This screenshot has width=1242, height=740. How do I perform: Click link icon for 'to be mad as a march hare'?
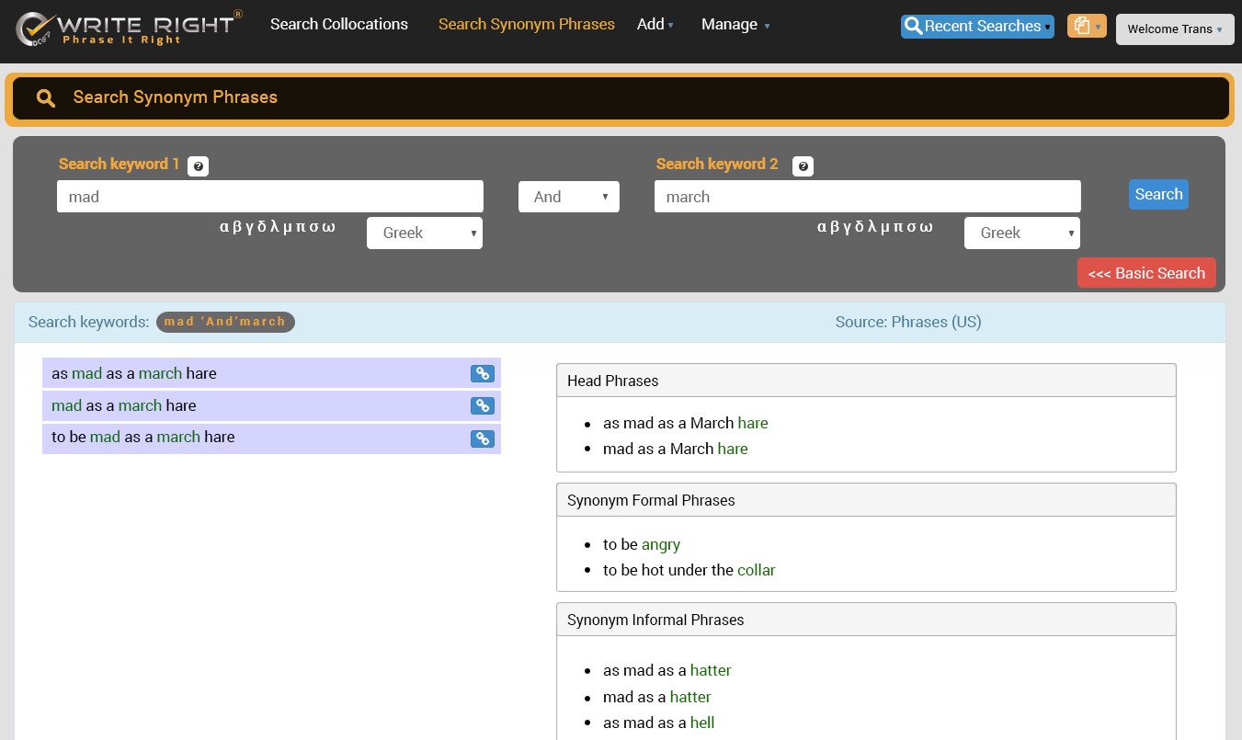coord(482,438)
